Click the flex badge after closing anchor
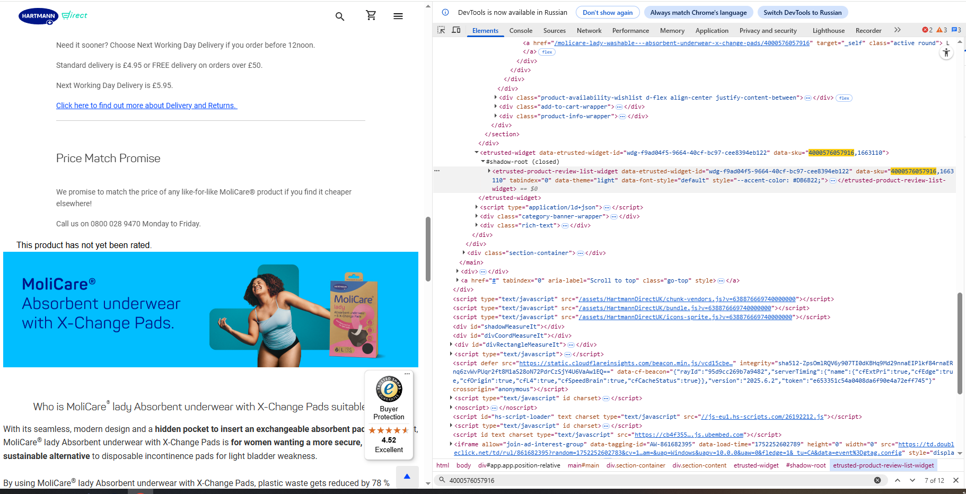Image resolution: width=966 pixels, height=494 pixels. [547, 52]
